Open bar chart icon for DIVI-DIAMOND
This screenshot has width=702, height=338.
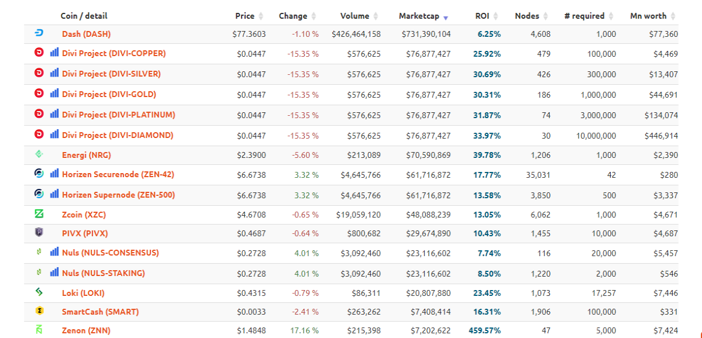coord(54,134)
